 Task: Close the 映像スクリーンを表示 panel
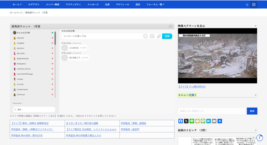point(256,26)
